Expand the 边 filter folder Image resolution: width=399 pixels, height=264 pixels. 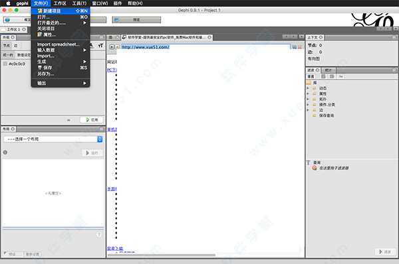[308, 110]
